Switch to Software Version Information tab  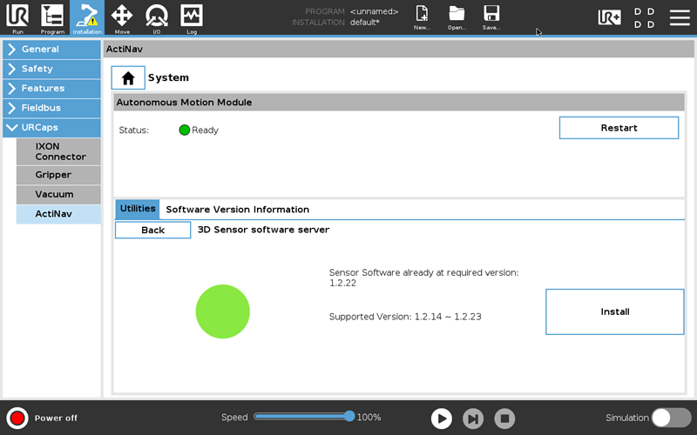click(237, 210)
